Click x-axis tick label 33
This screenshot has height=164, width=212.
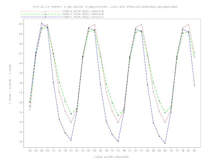[94, 151]
